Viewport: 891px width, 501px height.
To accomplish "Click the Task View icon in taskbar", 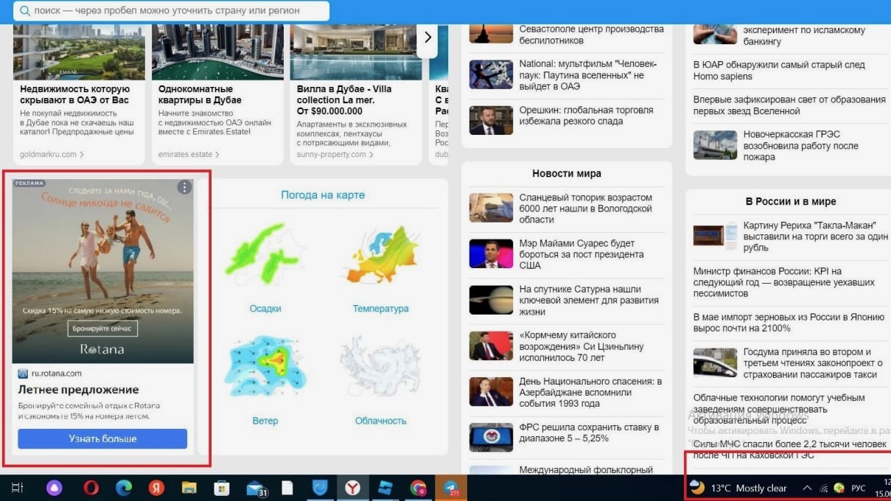I will click(x=18, y=488).
